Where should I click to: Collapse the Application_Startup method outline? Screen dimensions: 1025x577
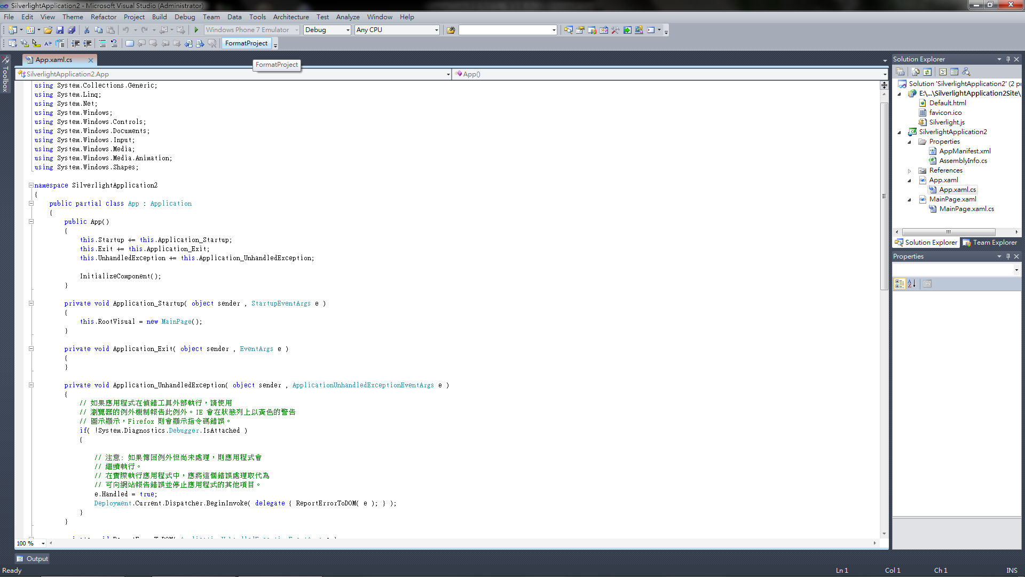click(x=31, y=303)
